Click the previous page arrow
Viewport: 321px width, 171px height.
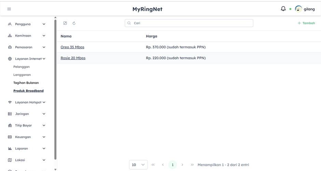pos(163,165)
